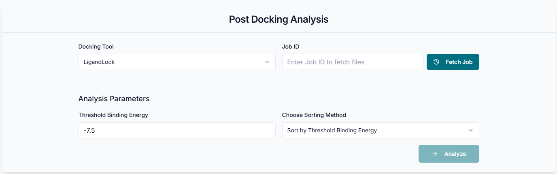The width and height of the screenshot is (557, 174).
Task: Click the 'Choose Sorting Method' label
Action: [x=314, y=115]
